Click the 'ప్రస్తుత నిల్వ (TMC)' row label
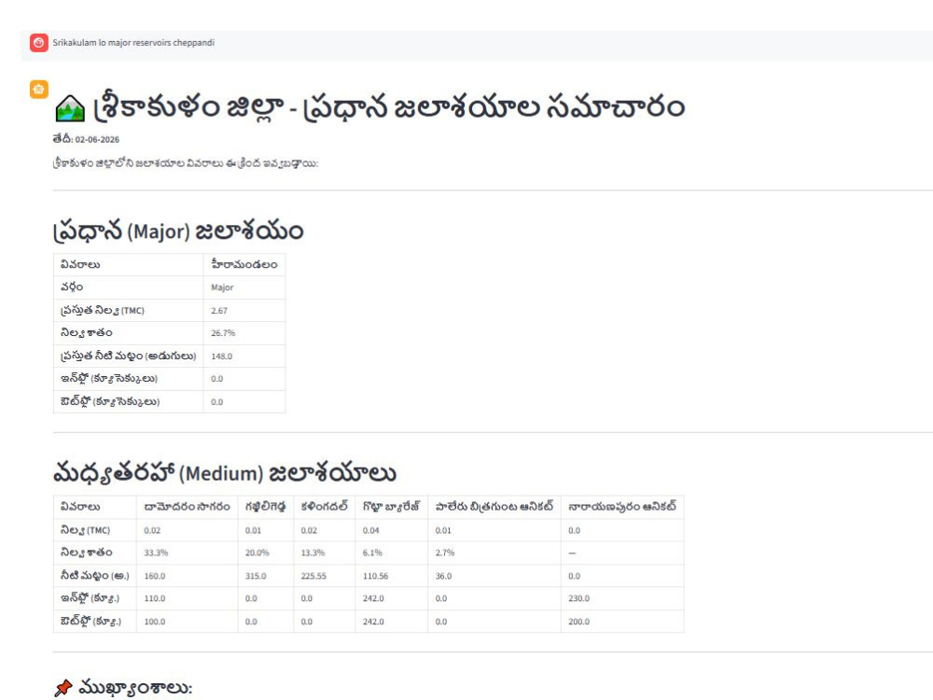Image resolution: width=933 pixels, height=700 pixels. (x=103, y=311)
